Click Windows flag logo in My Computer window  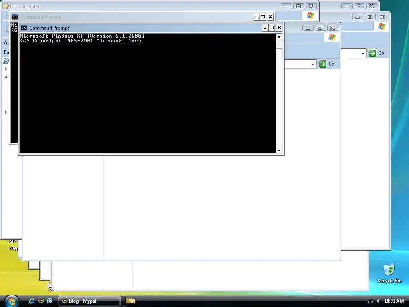tap(310, 16)
